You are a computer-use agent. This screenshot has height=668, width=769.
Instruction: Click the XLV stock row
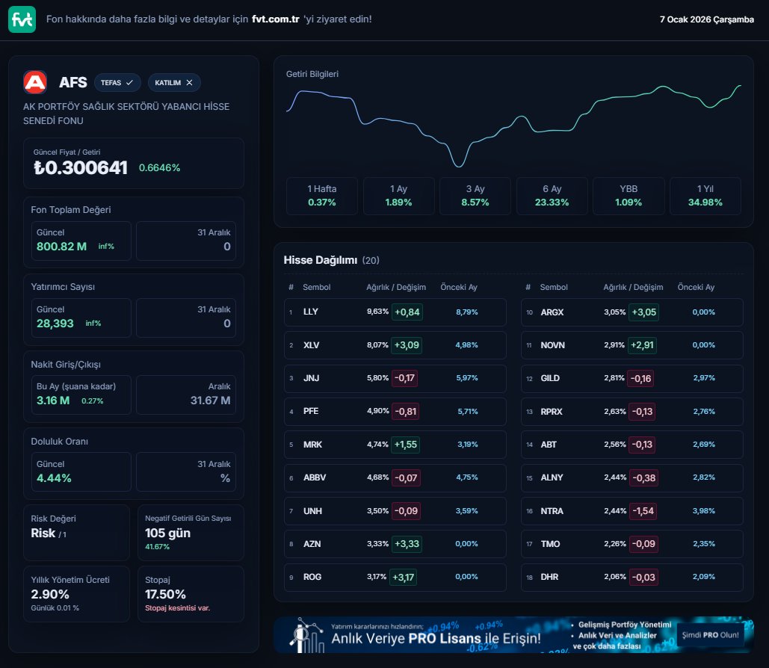click(x=395, y=345)
